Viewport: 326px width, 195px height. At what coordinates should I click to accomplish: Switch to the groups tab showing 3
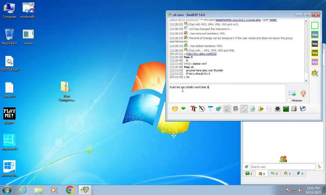click(287, 173)
